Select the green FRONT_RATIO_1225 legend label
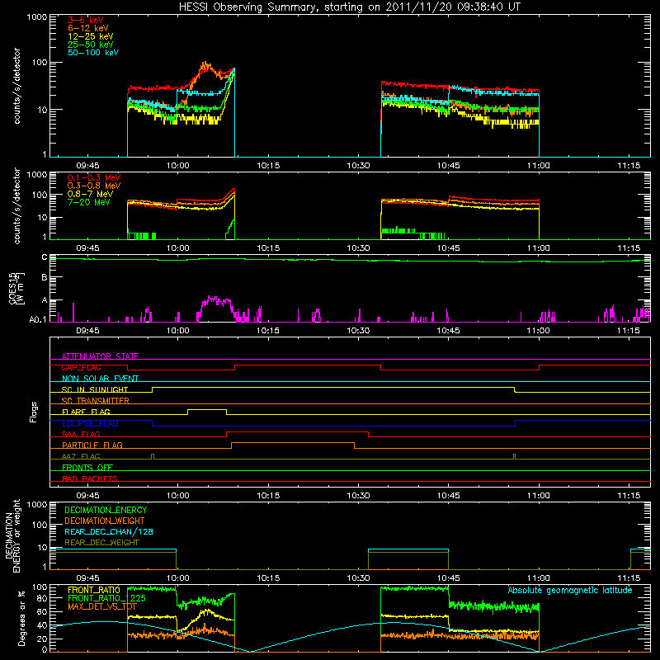 click(106, 598)
